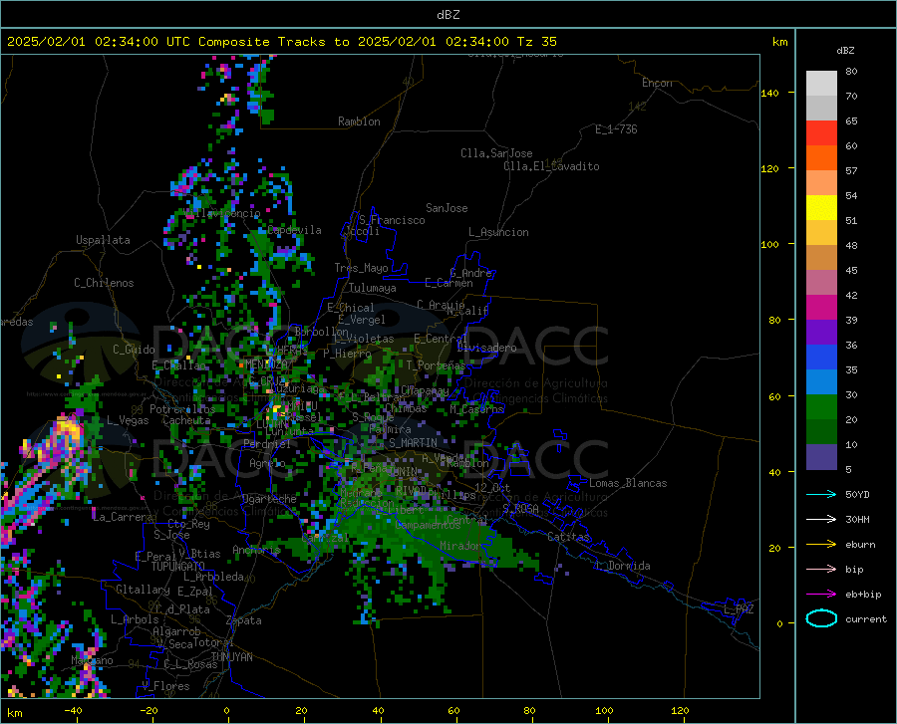Click the 54 dBZ yellow swatch
The height and width of the screenshot is (724, 897).
point(821,207)
